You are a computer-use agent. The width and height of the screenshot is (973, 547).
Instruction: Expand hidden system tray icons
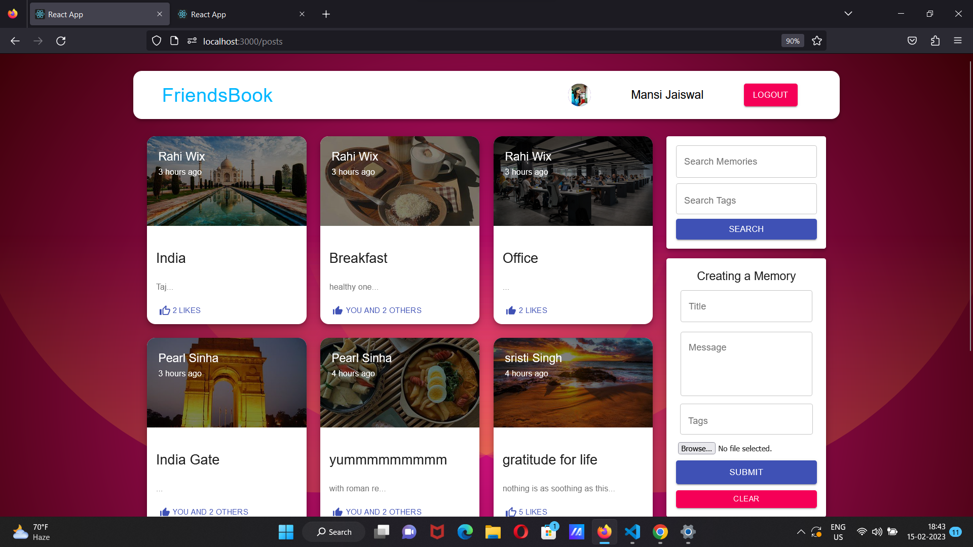[801, 532]
